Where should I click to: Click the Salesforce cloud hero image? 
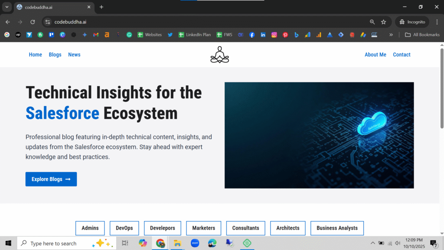319,135
